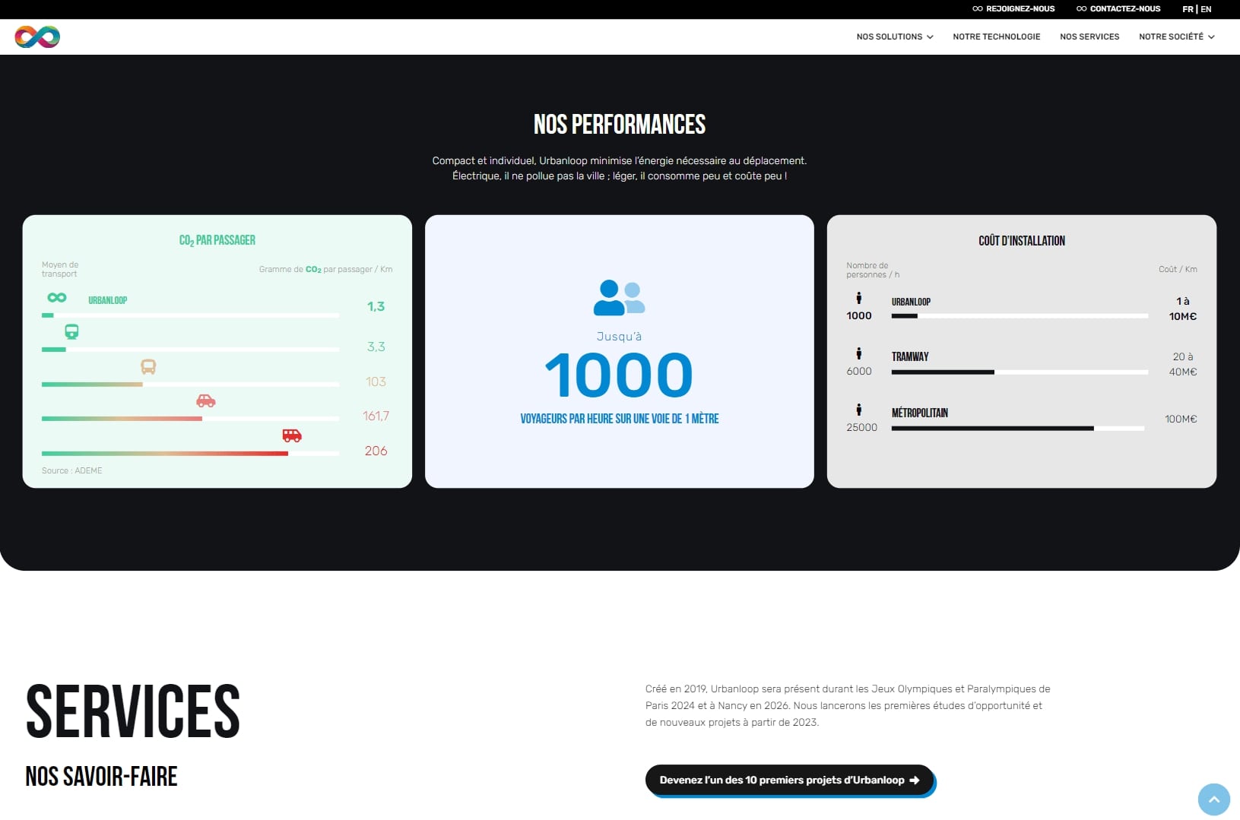The height and width of the screenshot is (820, 1240).
Task: Expand the Notre Société dropdown menu
Action: pyautogui.click(x=1176, y=36)
